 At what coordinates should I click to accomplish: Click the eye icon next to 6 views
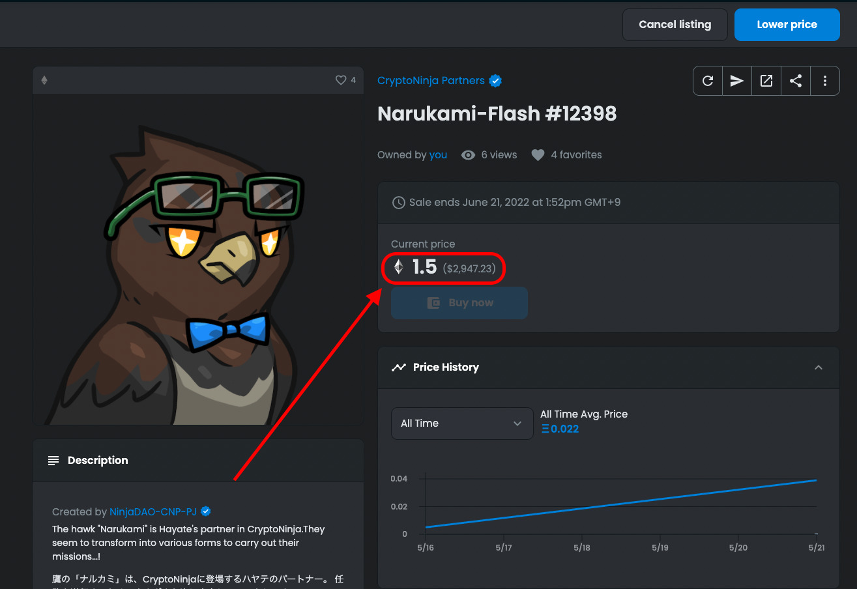[x=468, y=155]
